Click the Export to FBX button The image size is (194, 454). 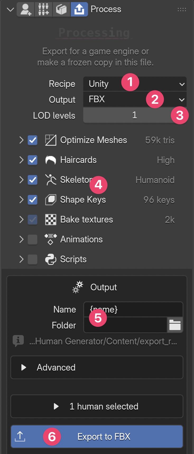97,437
